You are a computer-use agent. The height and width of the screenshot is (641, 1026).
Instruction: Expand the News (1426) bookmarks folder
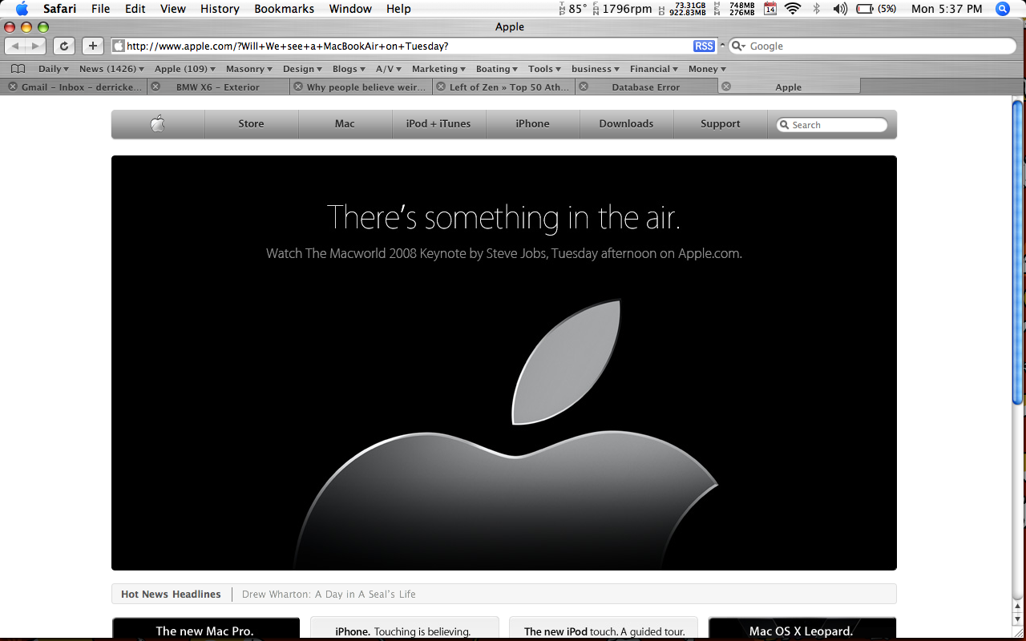point(111,69)
